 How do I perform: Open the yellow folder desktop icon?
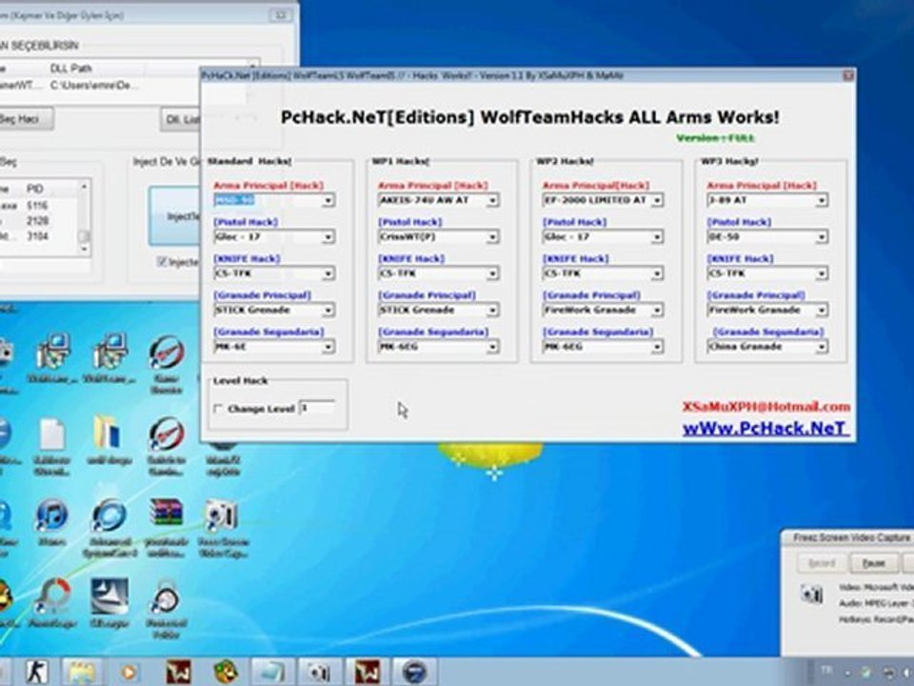coord(109,440)
